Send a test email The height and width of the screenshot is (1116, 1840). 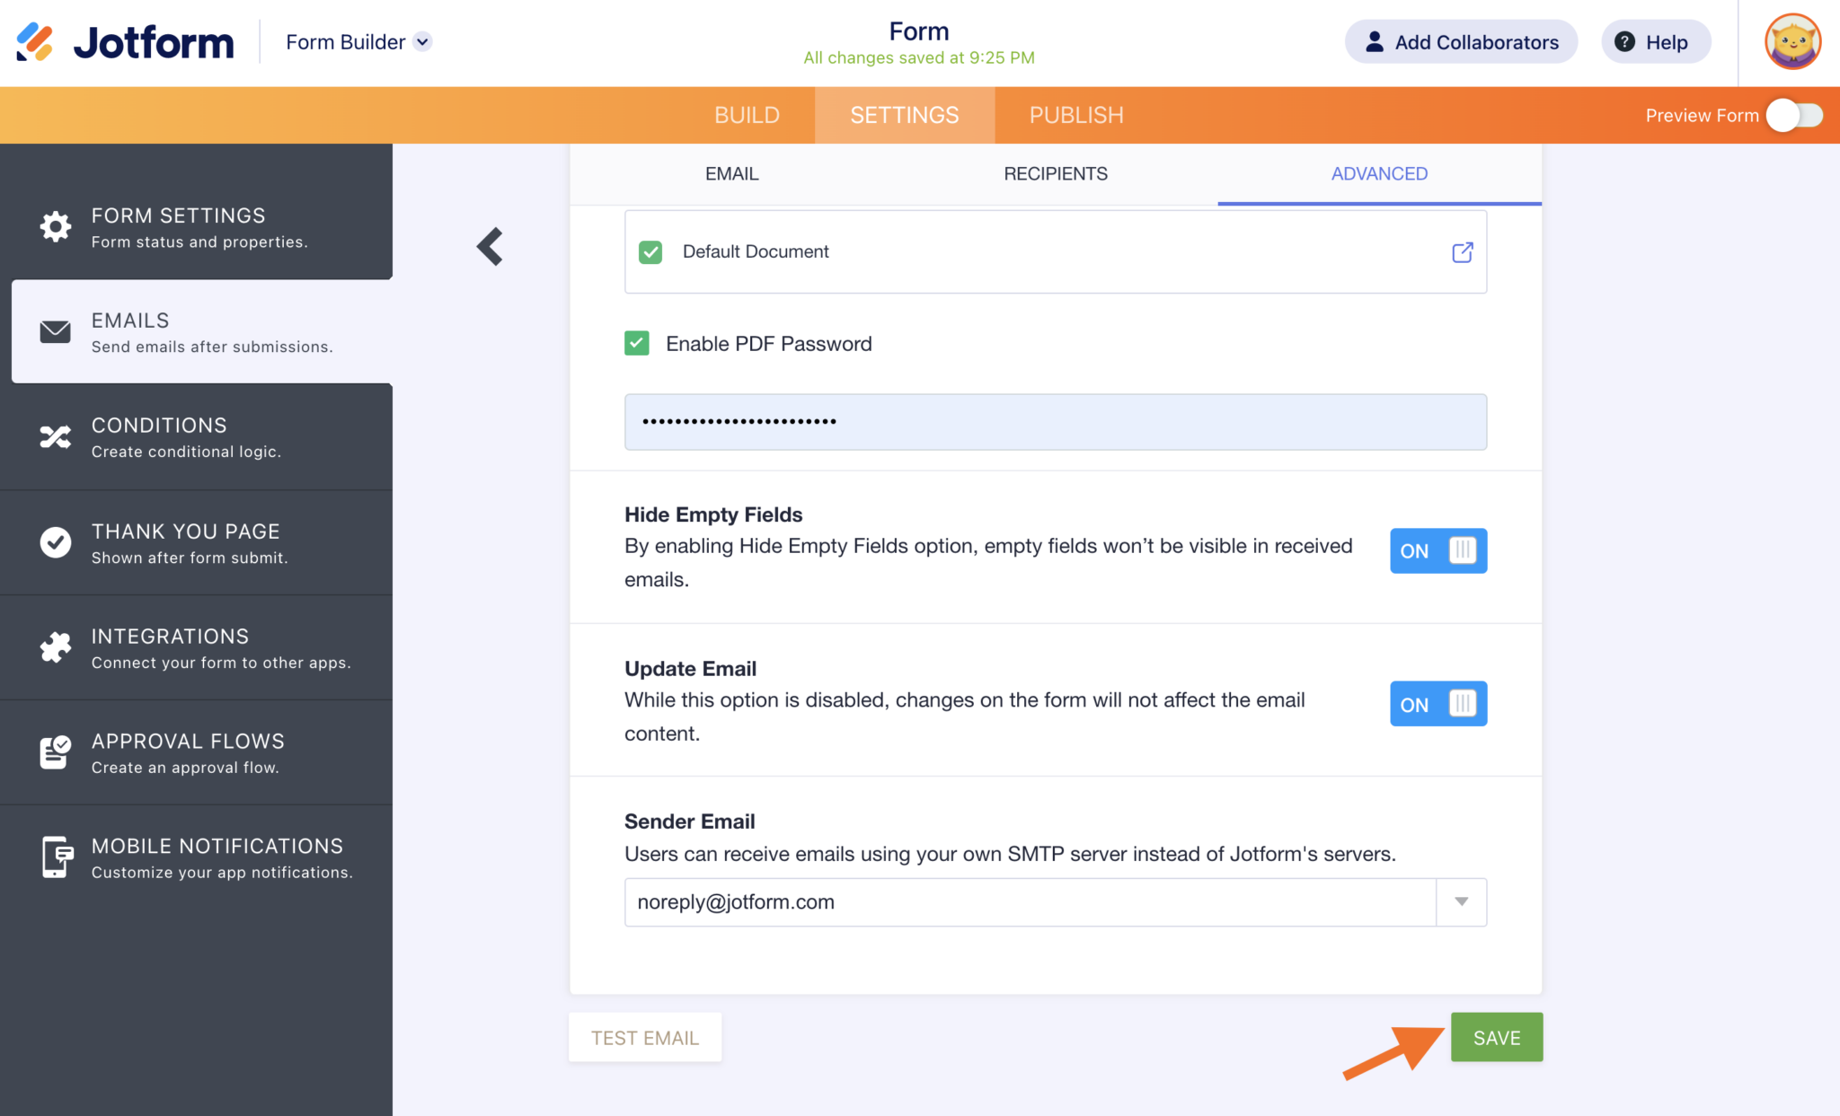point(644,1037)
